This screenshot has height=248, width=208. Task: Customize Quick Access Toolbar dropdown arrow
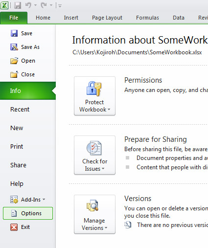[60, 6]
